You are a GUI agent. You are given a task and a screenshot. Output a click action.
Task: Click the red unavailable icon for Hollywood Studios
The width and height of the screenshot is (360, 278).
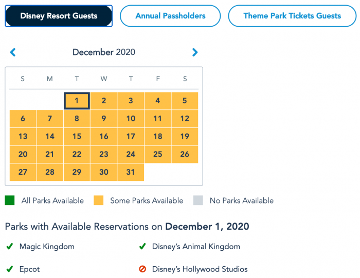142,269
